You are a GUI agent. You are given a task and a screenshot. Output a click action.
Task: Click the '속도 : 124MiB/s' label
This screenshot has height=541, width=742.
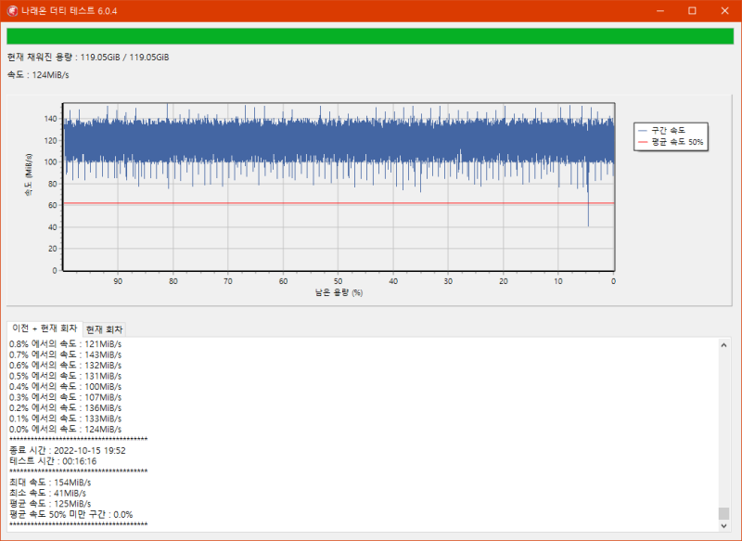[38, 75]
